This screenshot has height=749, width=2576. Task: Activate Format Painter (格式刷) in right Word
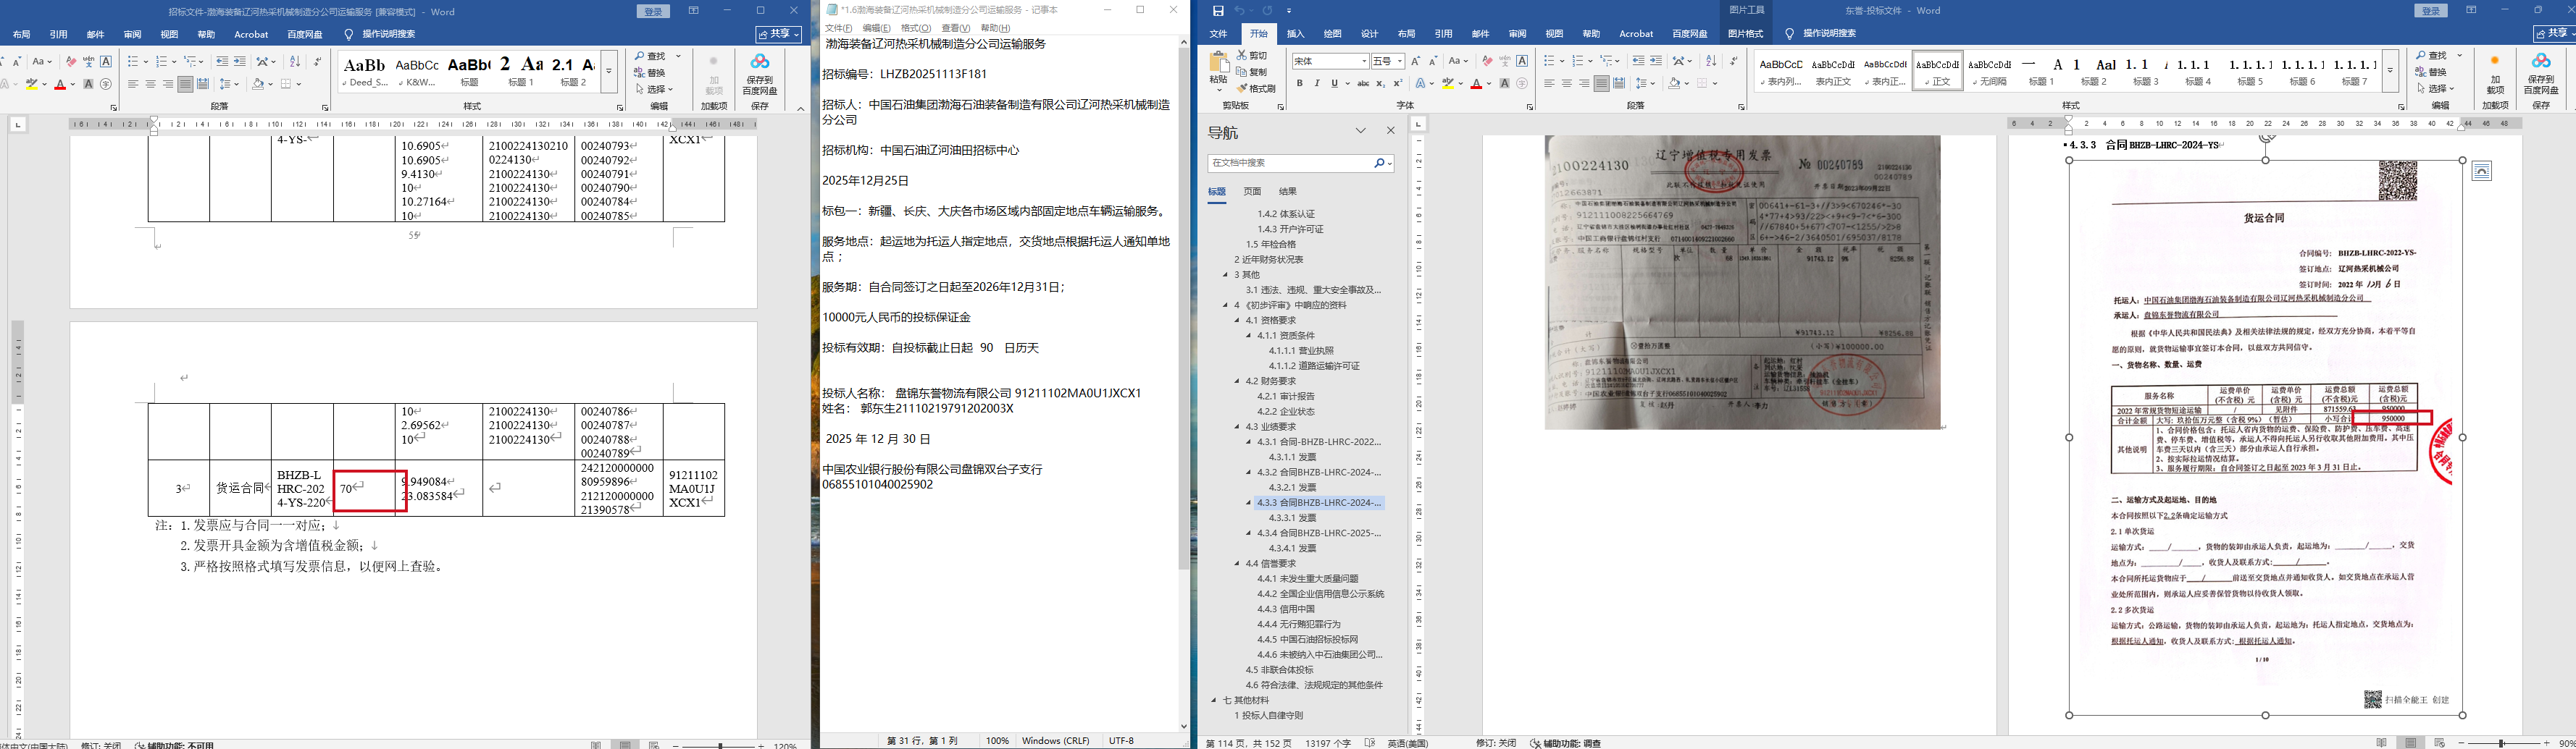[1256, 88]
